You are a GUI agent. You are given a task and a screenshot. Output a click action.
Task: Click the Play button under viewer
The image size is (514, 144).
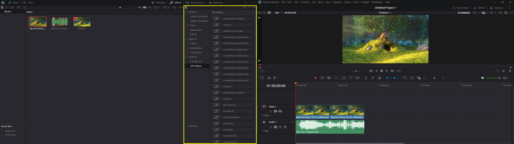[387, 71]
